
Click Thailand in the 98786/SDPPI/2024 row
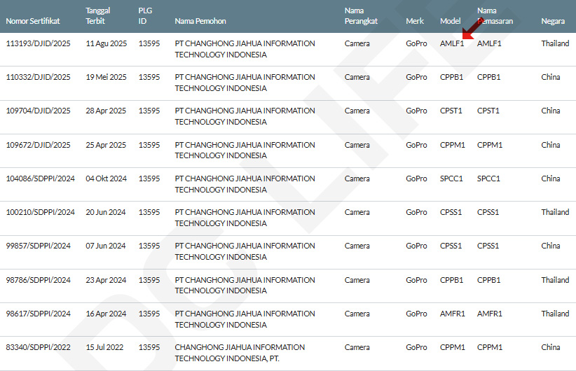point(555,280)
